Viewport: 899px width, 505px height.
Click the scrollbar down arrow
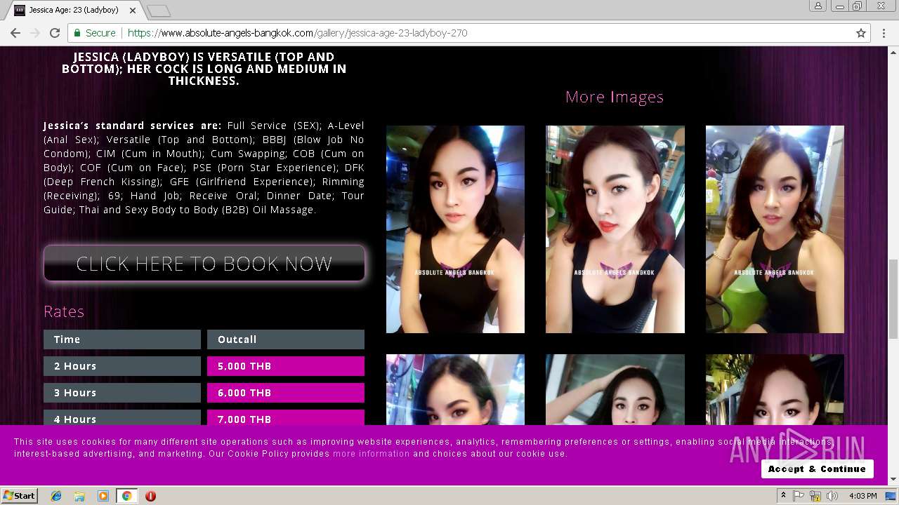[x=893, y=480]
